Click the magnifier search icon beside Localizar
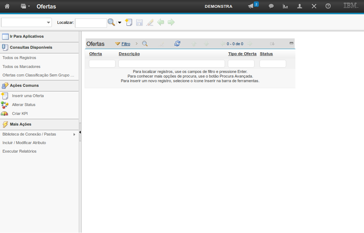 [x=111, y=22]
